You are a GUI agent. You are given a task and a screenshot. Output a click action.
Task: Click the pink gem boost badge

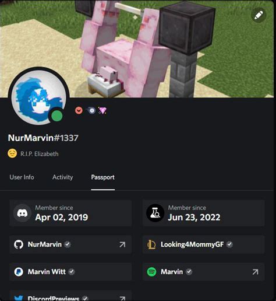click(x=102, y=110)
